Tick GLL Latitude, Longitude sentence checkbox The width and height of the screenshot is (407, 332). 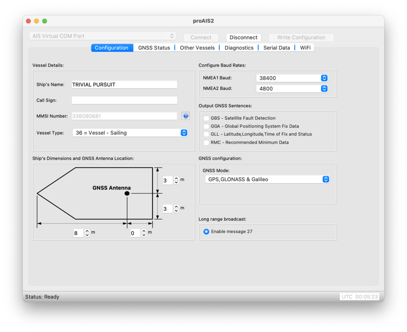[206, 134]
